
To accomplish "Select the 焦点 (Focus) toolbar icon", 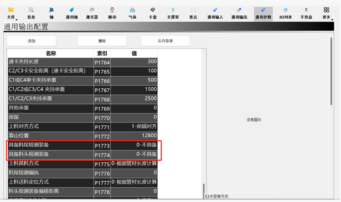I will (193, 13).
